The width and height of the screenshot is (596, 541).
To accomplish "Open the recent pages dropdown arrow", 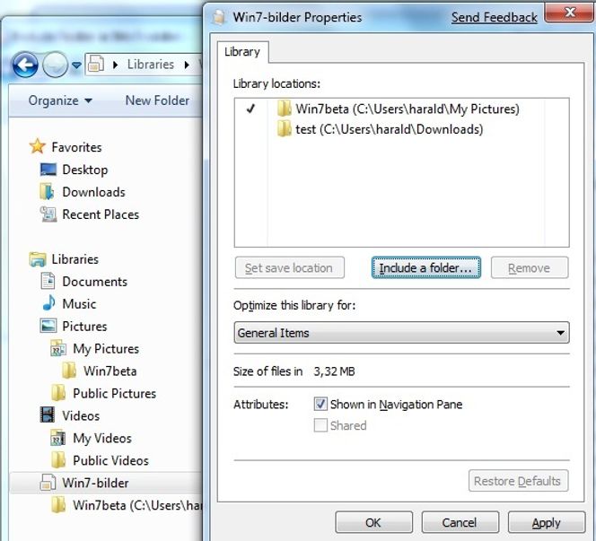I will click(76, 65).
